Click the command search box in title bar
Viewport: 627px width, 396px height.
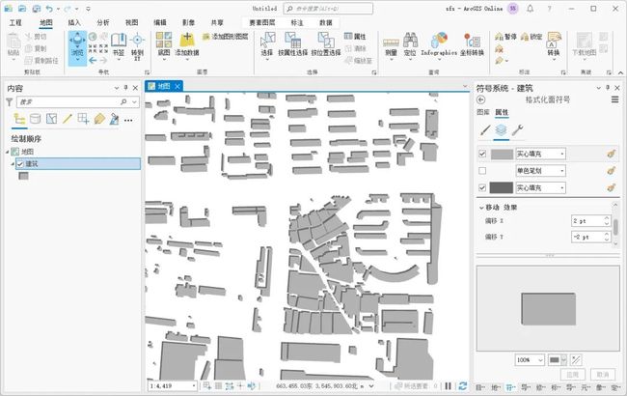click(328, 9)
